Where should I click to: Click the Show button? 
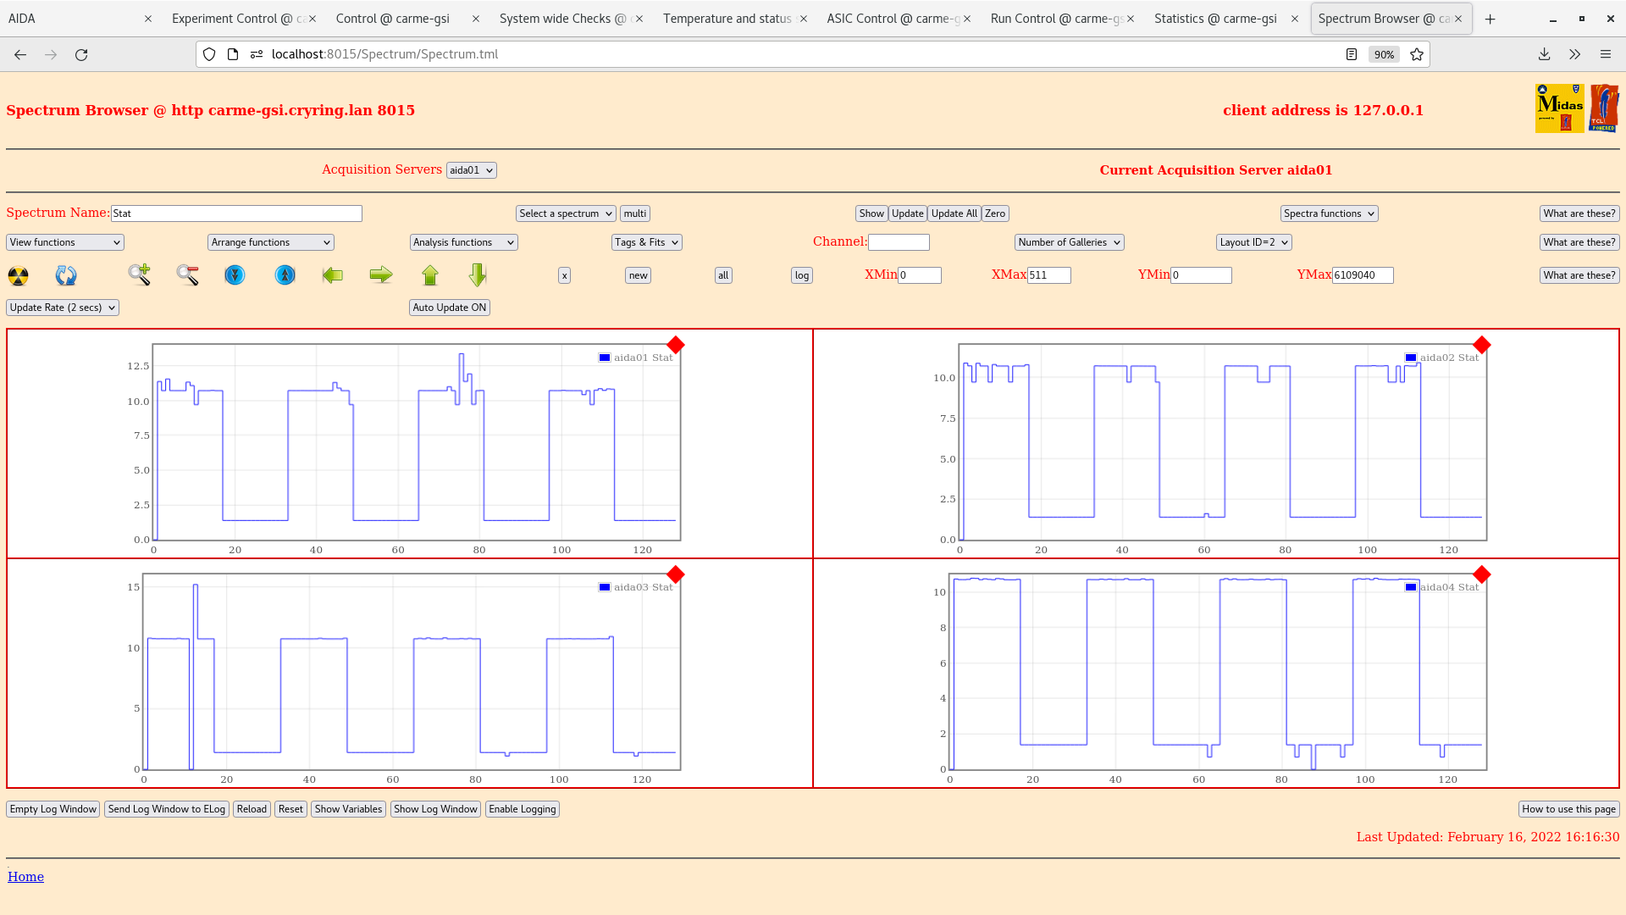pos(871,213)
